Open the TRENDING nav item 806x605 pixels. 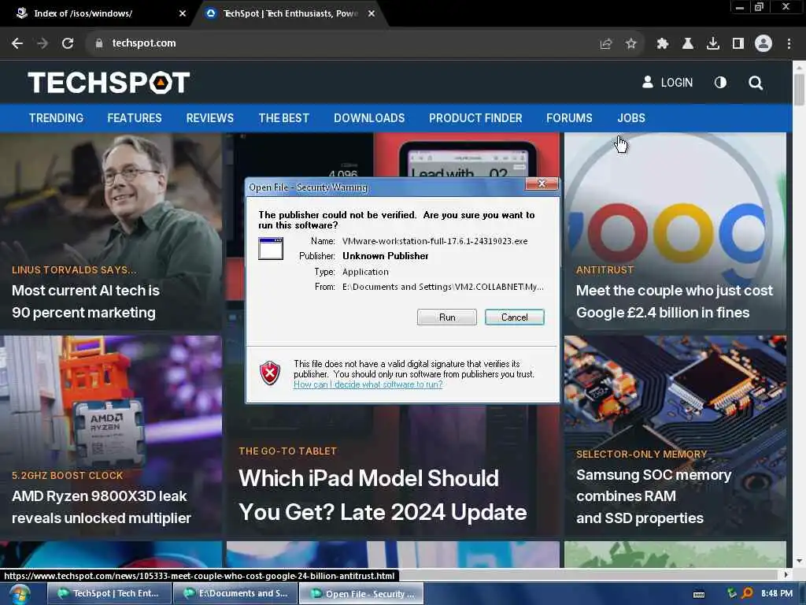[x=56, y=118]
